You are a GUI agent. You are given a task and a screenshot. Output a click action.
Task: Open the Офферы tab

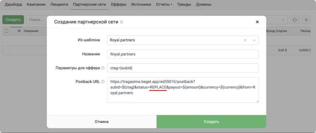click(x=118, y=4)
